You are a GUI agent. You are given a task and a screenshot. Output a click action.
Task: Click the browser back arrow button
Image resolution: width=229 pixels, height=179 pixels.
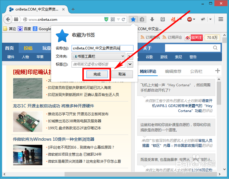(x=8, y=19)
